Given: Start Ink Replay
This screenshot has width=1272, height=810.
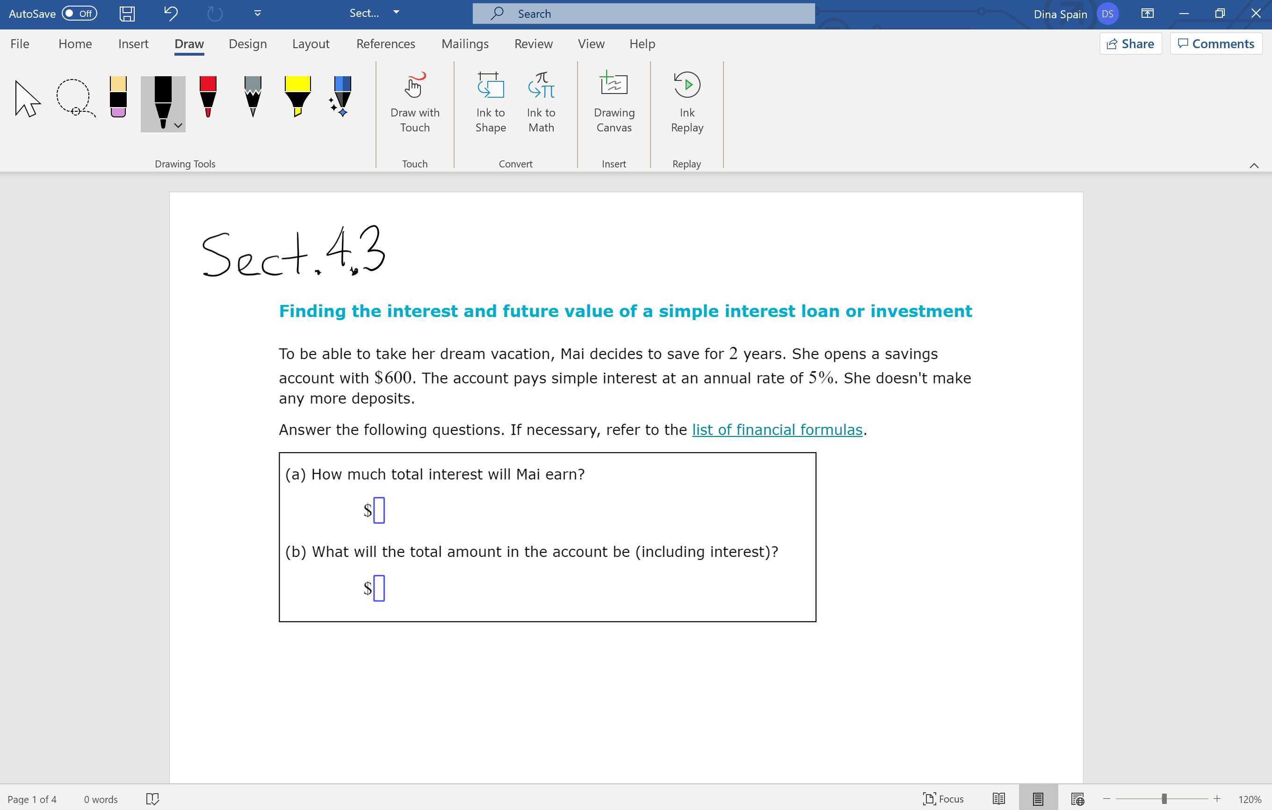Looking at the screenshot, I should coord(686,102).
